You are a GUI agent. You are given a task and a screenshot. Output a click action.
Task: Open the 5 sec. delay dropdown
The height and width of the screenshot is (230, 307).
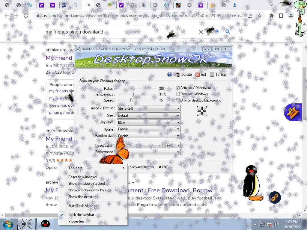point(172,145)
